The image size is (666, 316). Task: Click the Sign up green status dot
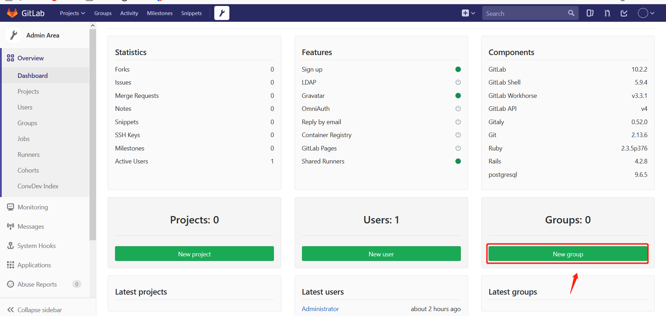click(x=458, y=69)
